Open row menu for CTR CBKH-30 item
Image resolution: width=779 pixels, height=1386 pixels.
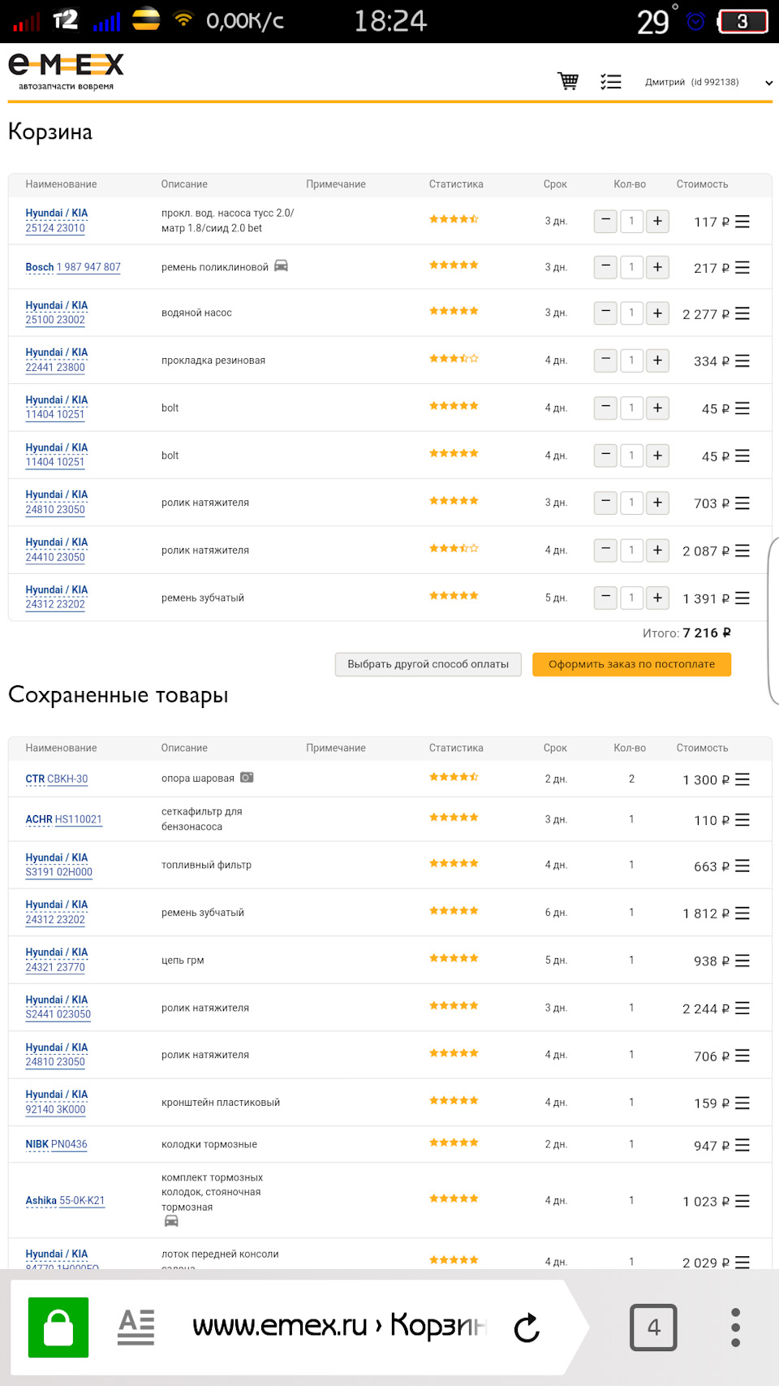742,779
